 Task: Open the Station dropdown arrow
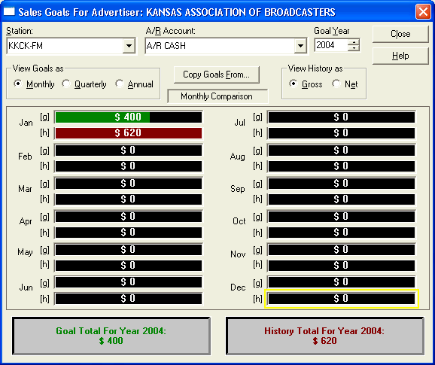point(129,46)
